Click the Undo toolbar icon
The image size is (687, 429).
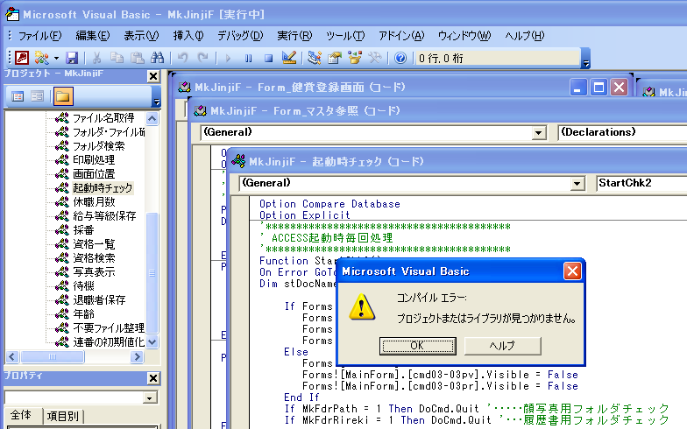182,58
